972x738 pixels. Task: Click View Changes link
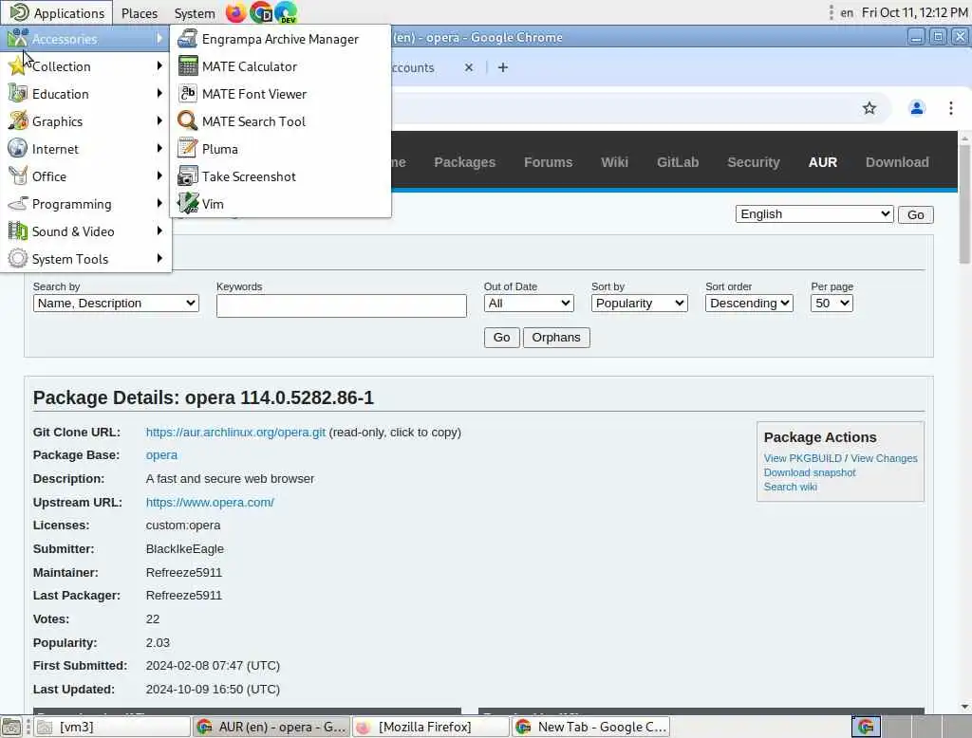click(x=884, y=458)
